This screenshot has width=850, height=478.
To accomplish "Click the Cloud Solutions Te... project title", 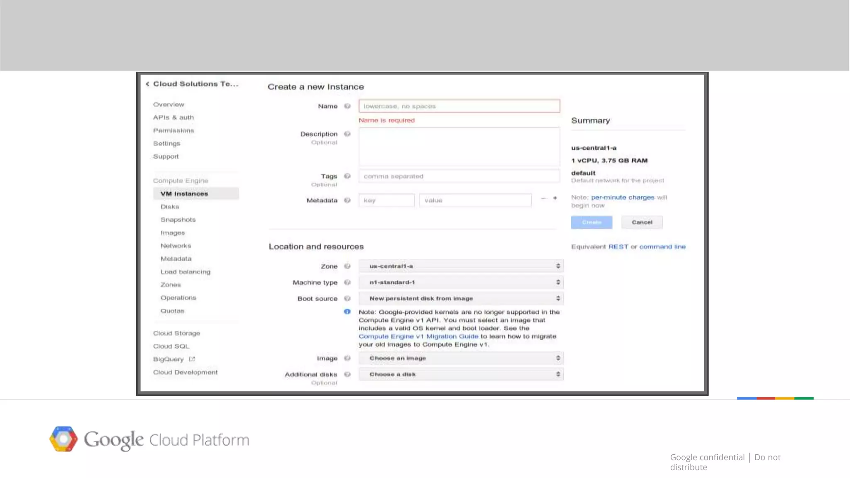I will tap(196, 84).
